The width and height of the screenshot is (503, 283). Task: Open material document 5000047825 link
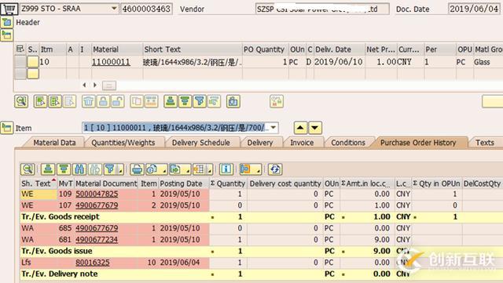(x=97, y=194)
